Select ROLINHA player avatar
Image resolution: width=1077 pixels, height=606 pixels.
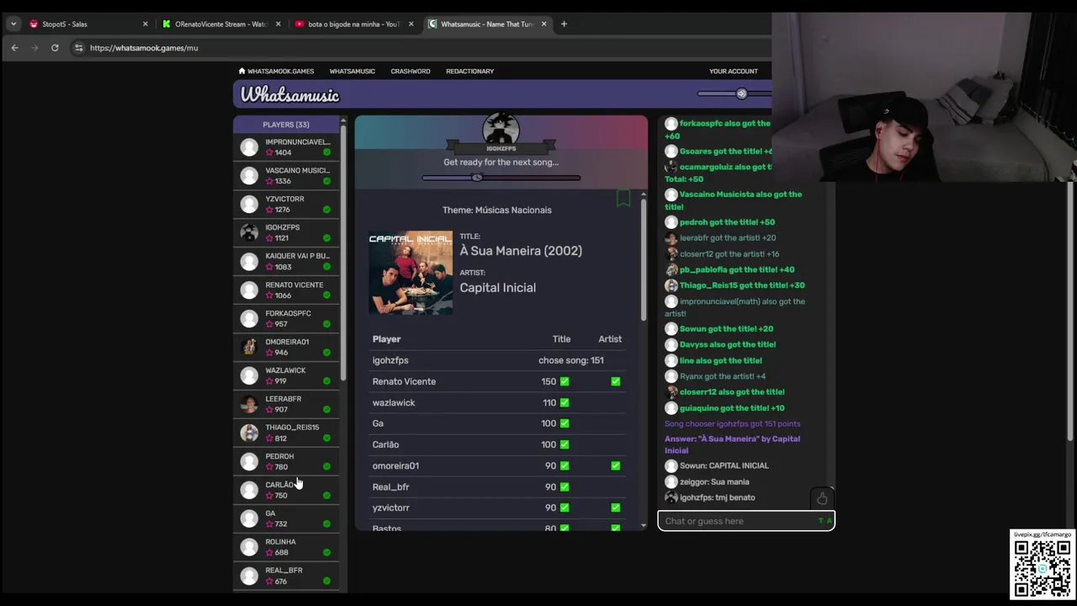click(249, 547)
